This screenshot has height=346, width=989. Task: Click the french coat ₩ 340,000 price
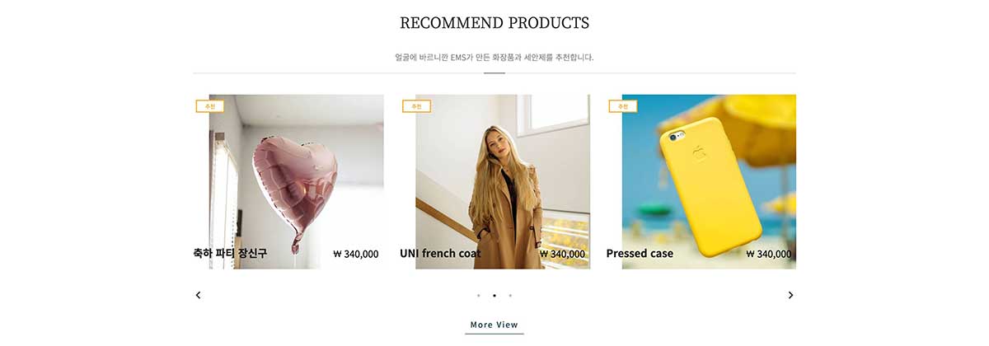pyautogui.click(x=562, y=254)
